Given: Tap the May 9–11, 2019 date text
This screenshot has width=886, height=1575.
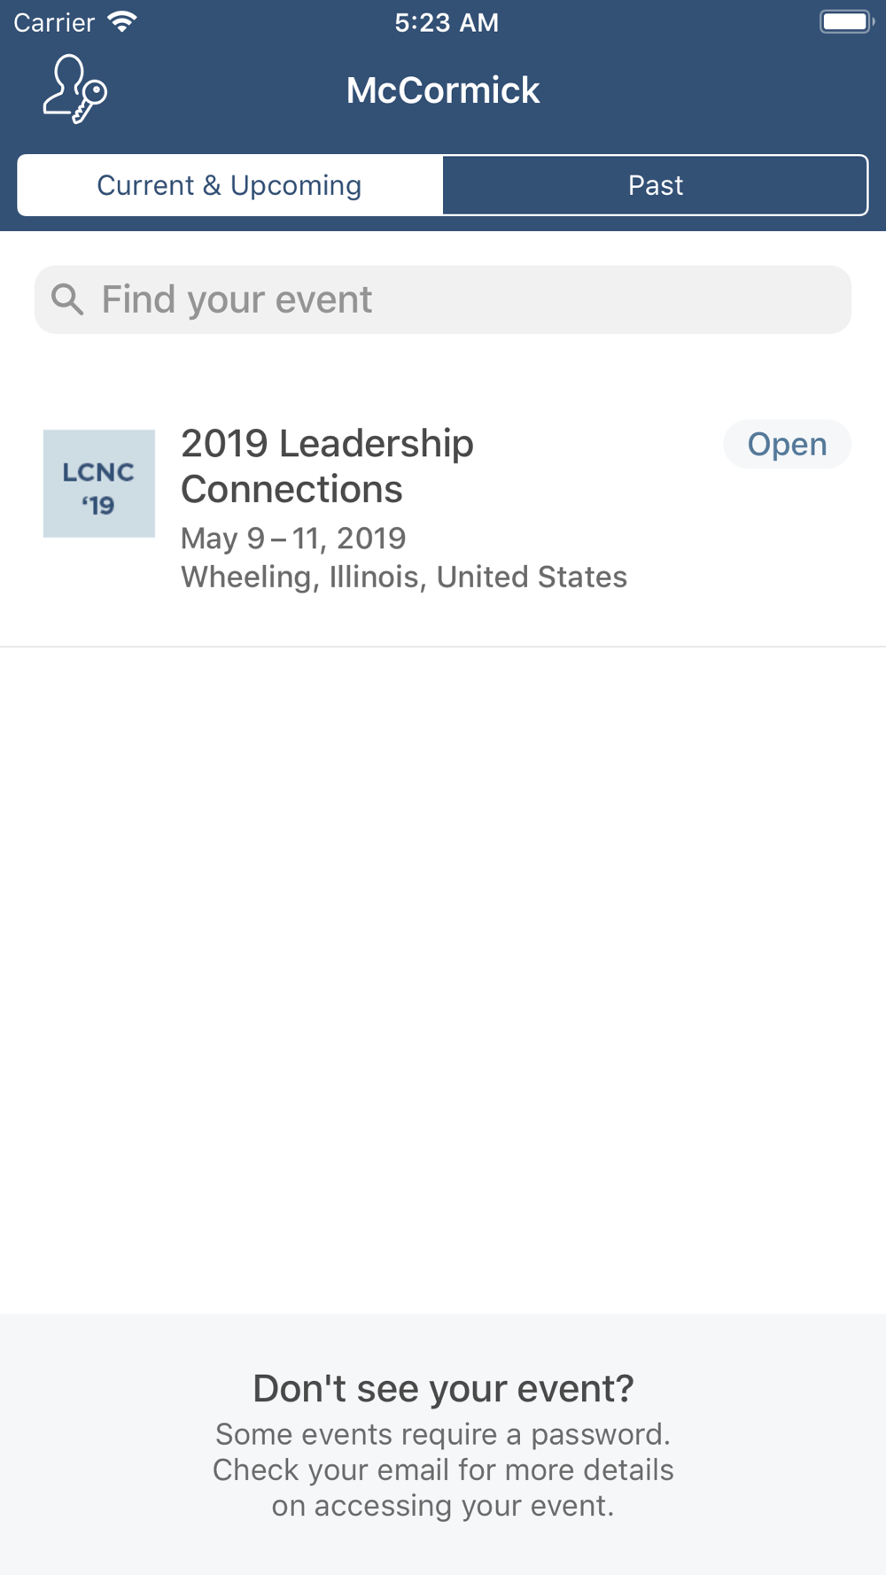Looking at the screenshot, I should point(293,538).
